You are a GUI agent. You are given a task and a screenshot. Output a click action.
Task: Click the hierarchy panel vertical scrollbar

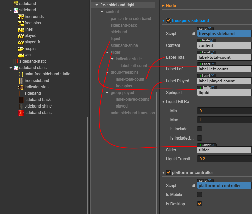tap(157, 153)
